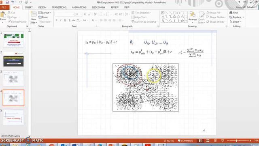This screenshot has width=259, height=146.
Task: Open Shape Outline options
Action: (x=216, y=17)
